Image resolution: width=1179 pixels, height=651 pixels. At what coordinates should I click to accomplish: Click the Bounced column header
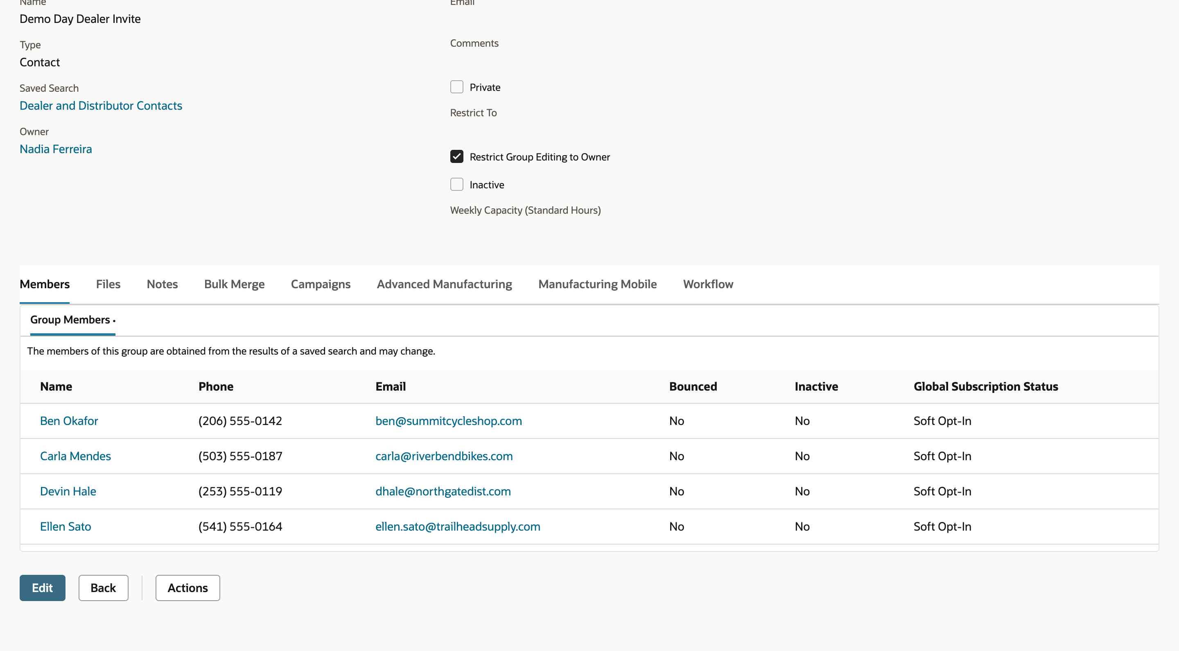pyautogui.click(x=693, y=387)
